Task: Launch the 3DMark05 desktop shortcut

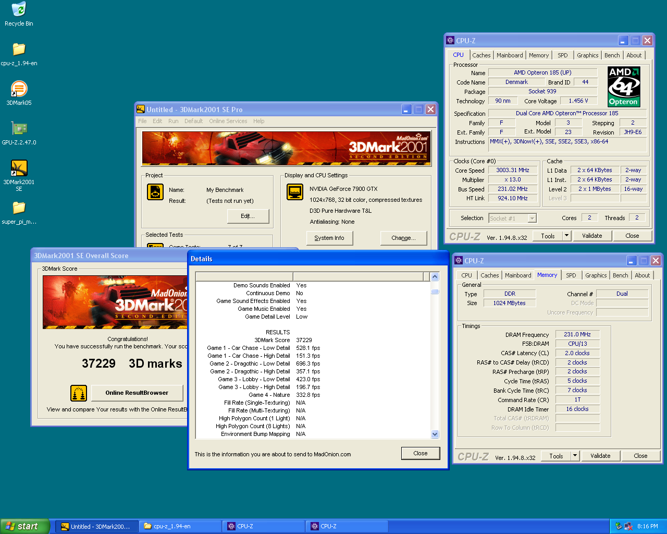Action: click(x=19, y=93)
